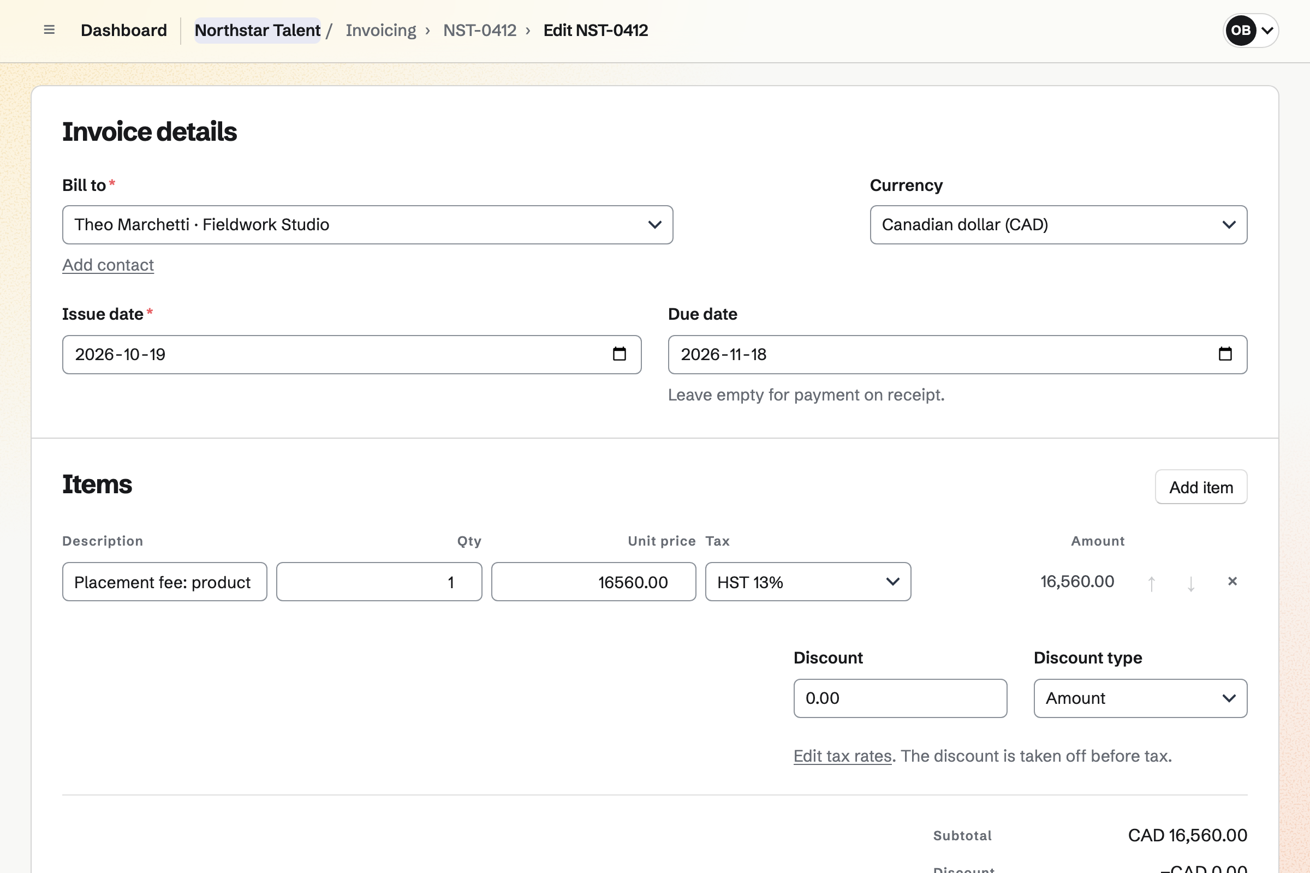The width and height of the screenshot is (1310, 873).
Task: Click the Add item button
Action: (x=1201, y=487)
